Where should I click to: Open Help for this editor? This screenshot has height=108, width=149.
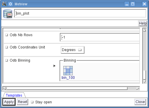coord(143,23)
